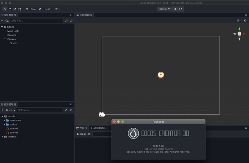Select the Main Light node
Viewport: 249px width, 163px height.
tap(13, 31)
